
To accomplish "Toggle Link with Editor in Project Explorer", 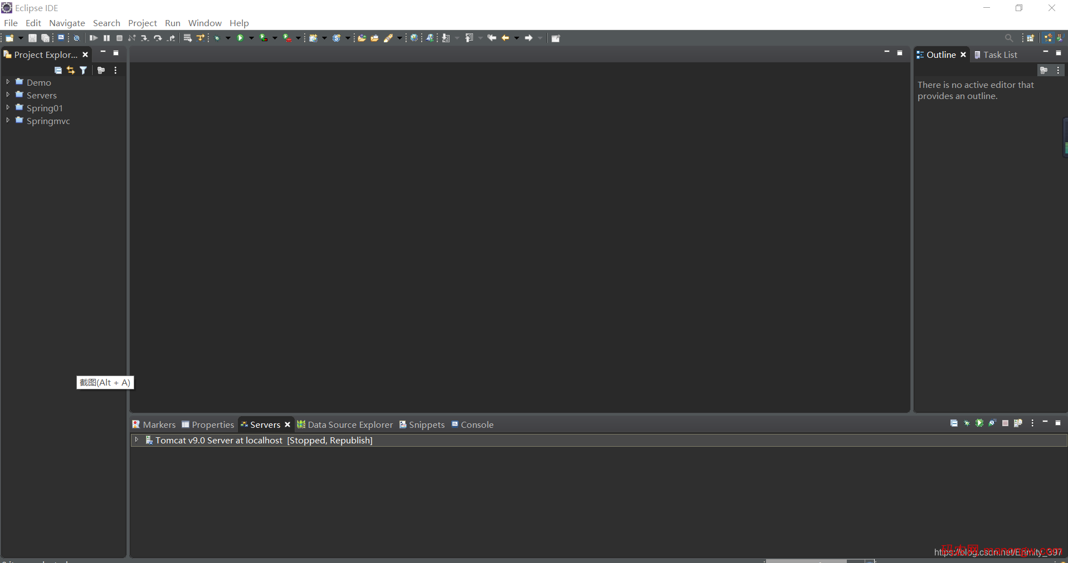I will 70,70.
